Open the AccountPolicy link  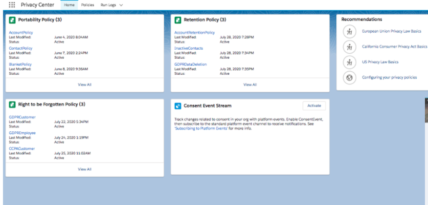coord(21,33)
